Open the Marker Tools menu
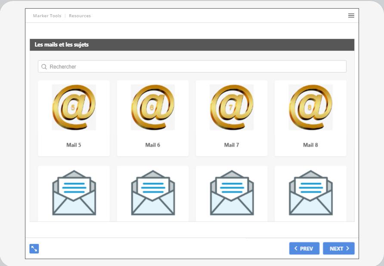 pos(47,16)
